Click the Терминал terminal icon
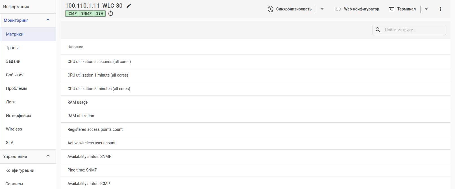This screenshot has height=189, width=455. (391, 9)
